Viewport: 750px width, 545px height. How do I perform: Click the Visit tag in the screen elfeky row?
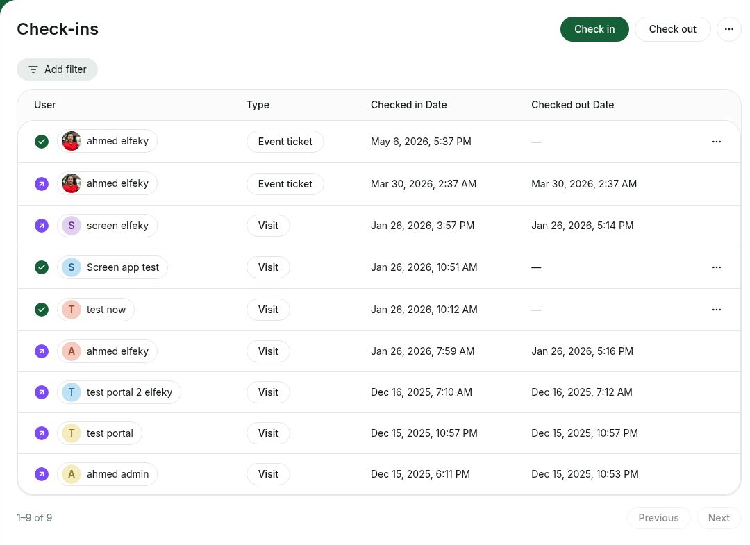(268, 226)
